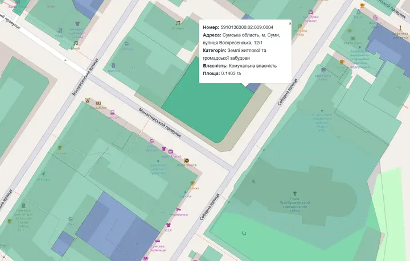Click the Комунальна власність ownership value
This screenshot has height=261, width=410.
(x=253, y=66)
